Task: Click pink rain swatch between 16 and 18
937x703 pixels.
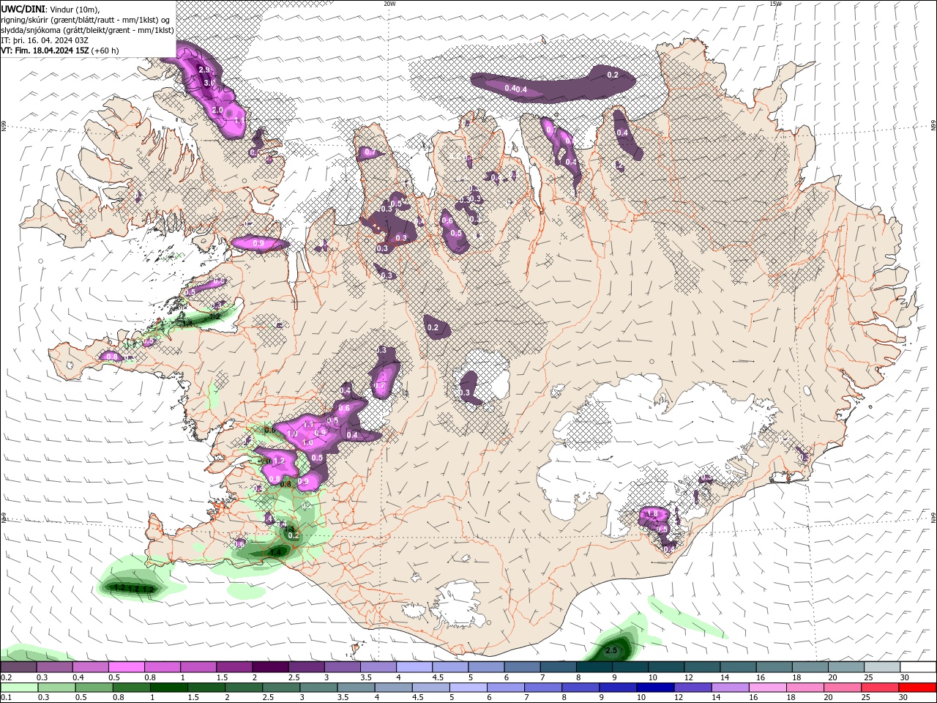Action: (769, 688)
